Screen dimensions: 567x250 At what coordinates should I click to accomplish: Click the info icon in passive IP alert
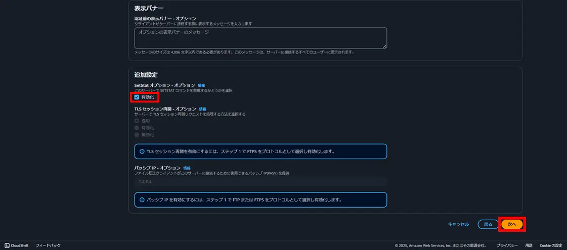[142, 200]
